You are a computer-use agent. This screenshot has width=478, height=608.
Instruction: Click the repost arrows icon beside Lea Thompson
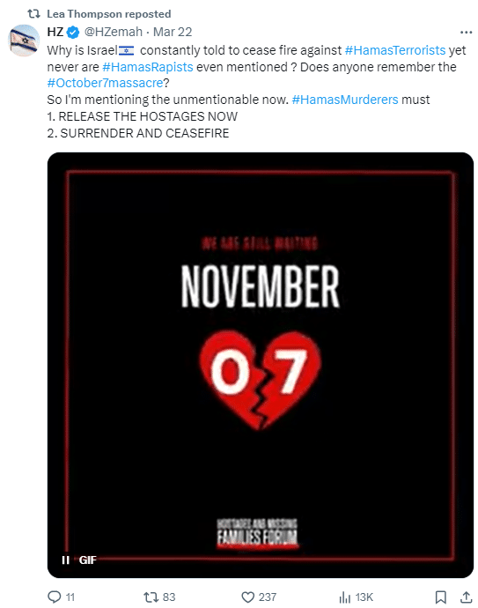(x=33, y=14)
